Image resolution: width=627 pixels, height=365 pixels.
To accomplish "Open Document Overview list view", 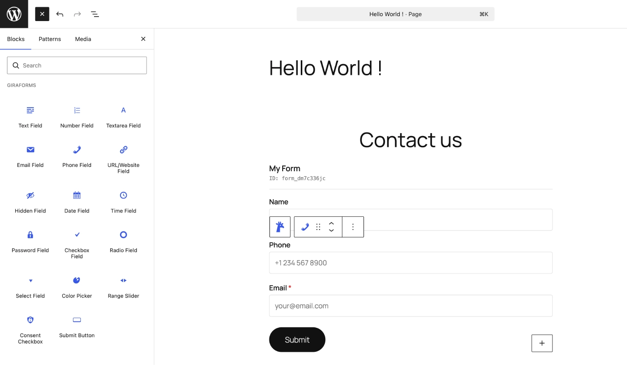I will click(x=95, y=14).
